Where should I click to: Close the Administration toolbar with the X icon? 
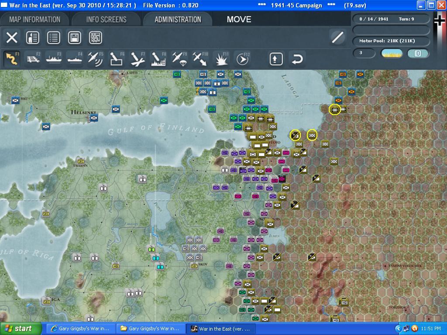pyautogui.click(x=12, y=38)
